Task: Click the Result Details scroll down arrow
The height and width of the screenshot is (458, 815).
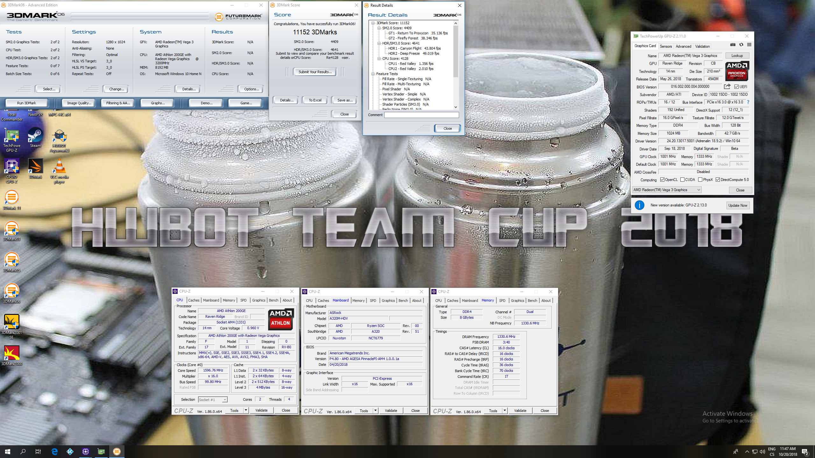Action: coord(456,107)
